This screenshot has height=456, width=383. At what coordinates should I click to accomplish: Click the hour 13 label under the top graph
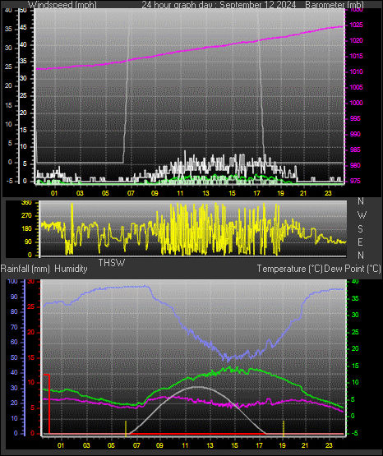tap(206, 193)
